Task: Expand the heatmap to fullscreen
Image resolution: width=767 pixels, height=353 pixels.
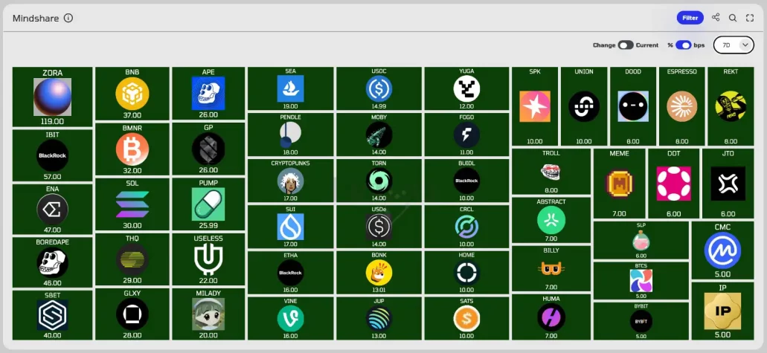Action: click(x=750, y=18)
